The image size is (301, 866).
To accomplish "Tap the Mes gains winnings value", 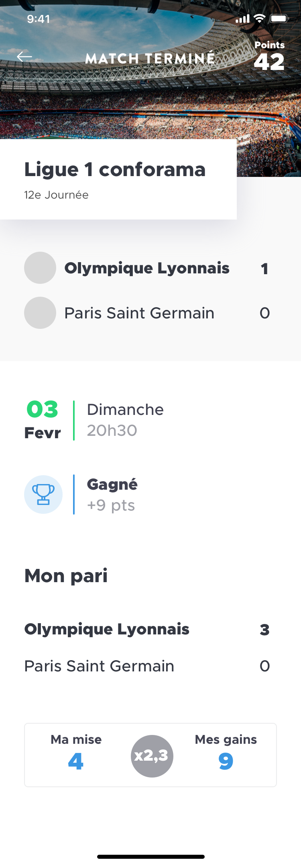I will point(226,761).
